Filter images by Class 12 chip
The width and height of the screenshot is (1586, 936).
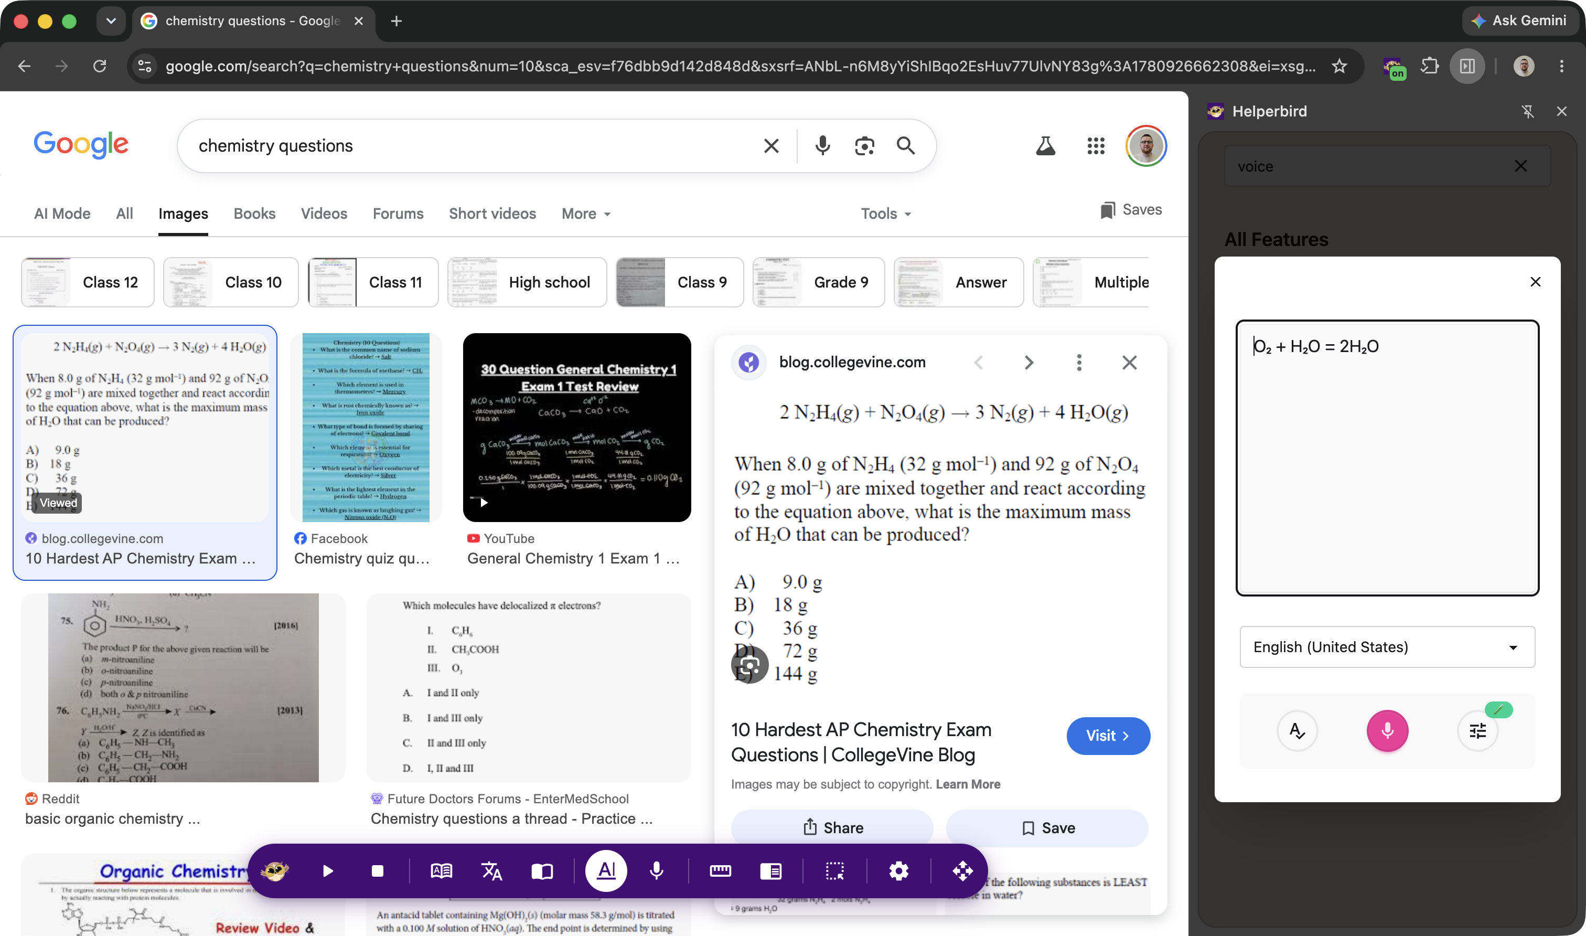88,282
